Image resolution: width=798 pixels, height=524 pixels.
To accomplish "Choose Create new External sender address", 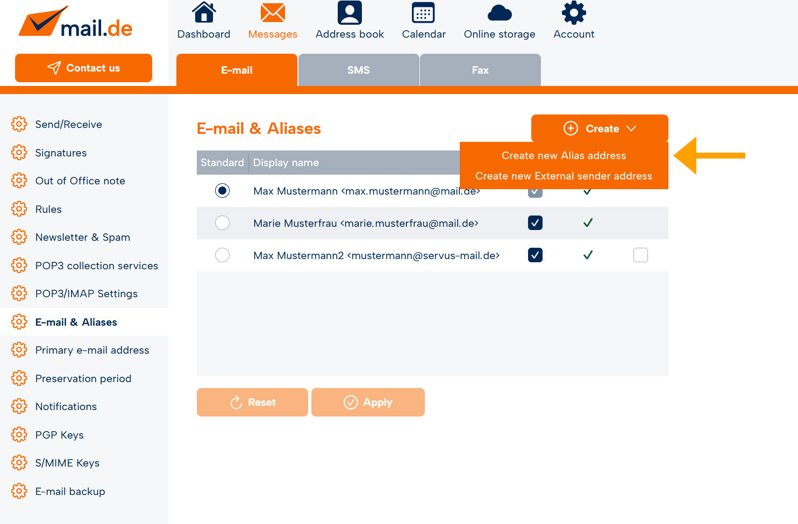I will (564, 176).
